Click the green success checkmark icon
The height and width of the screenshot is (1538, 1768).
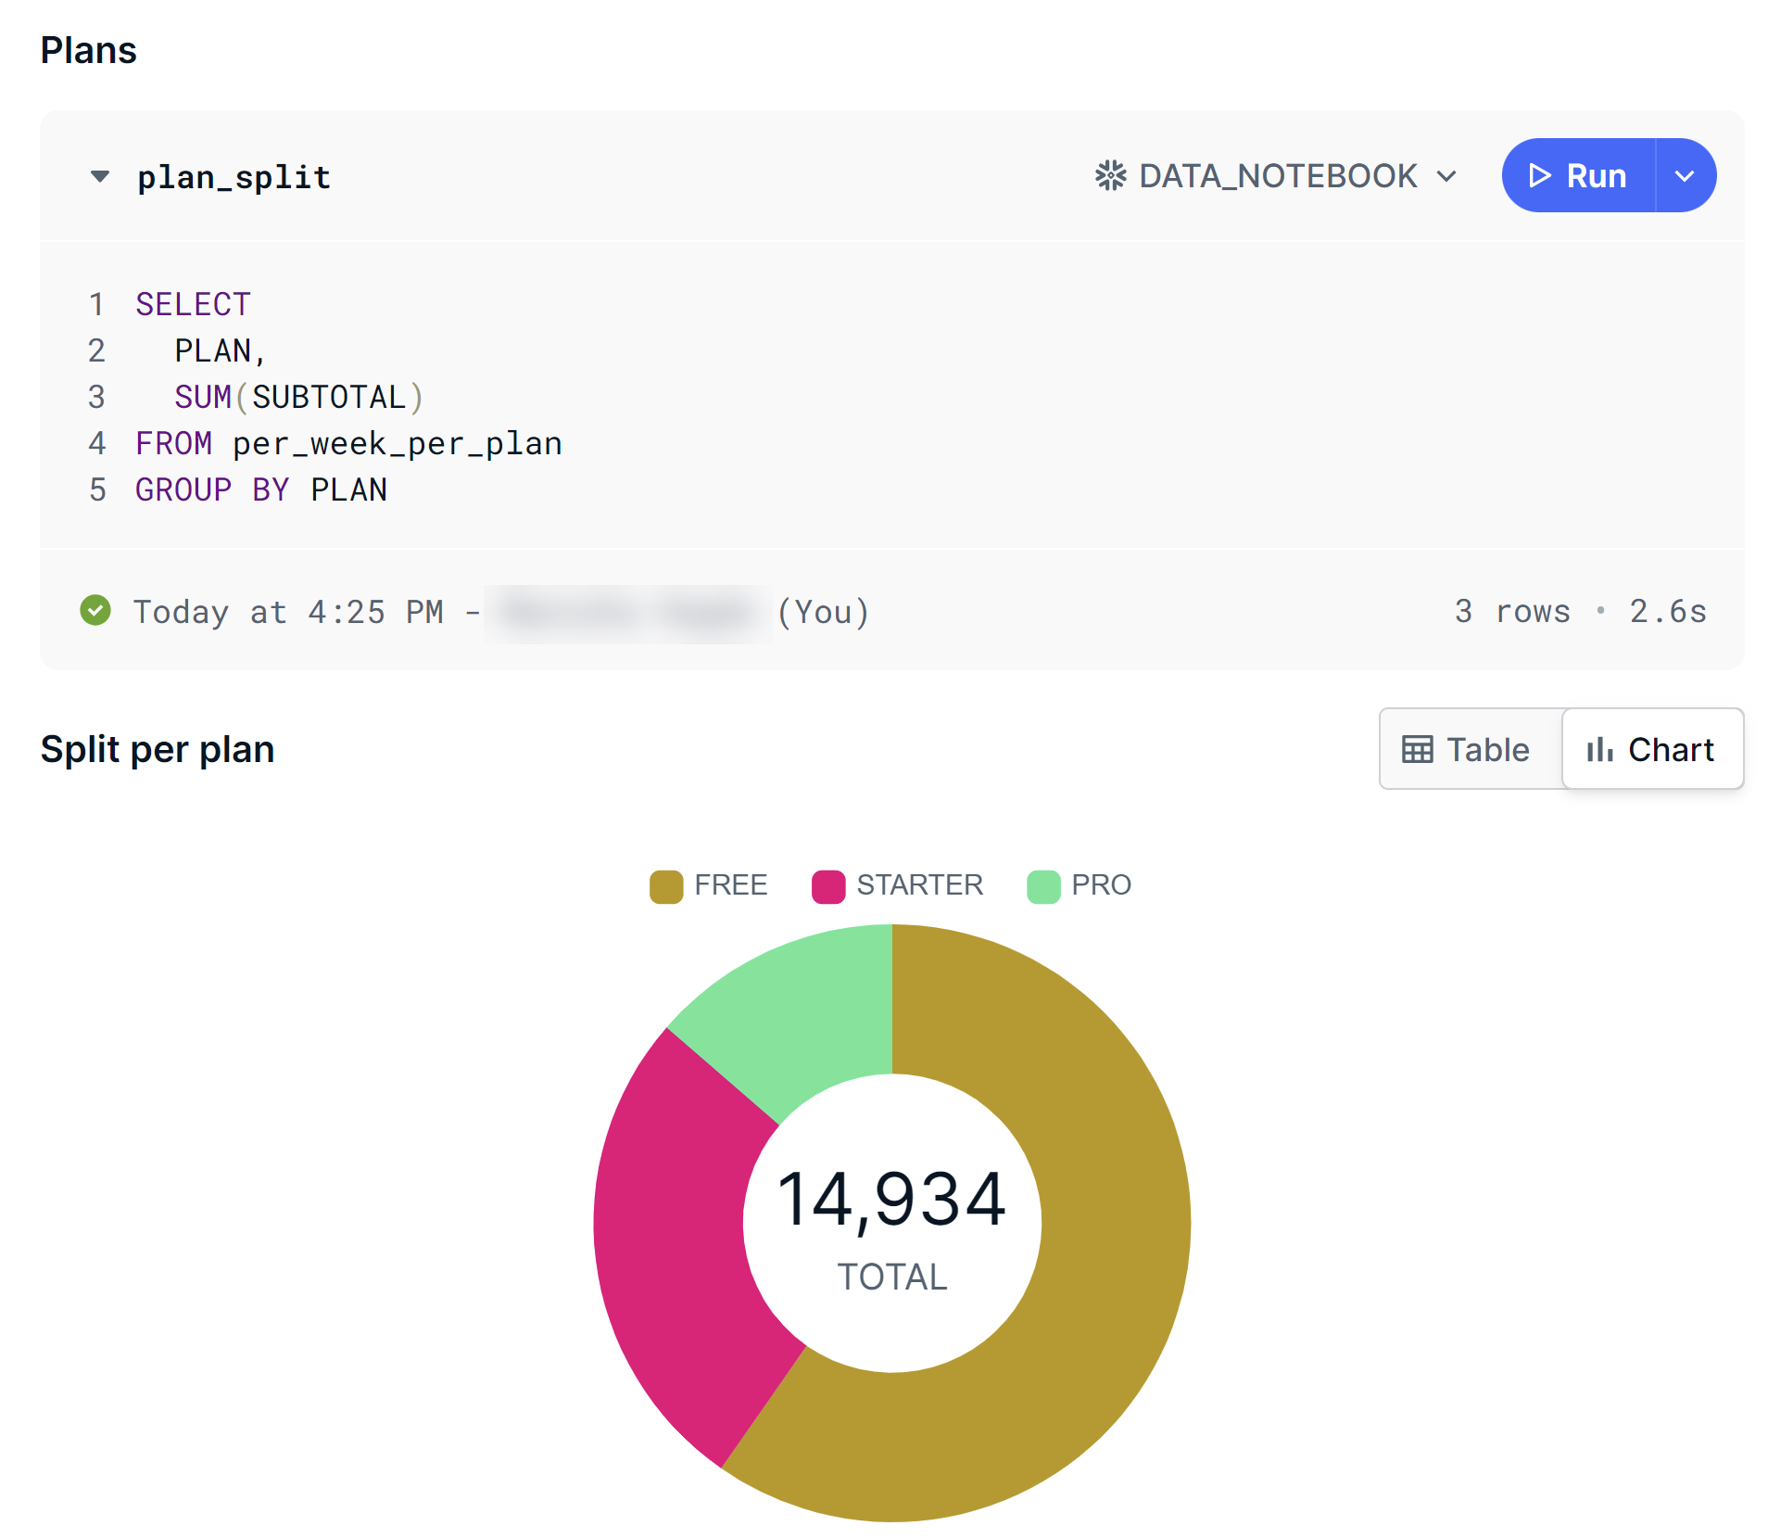[x=95, y=611]
